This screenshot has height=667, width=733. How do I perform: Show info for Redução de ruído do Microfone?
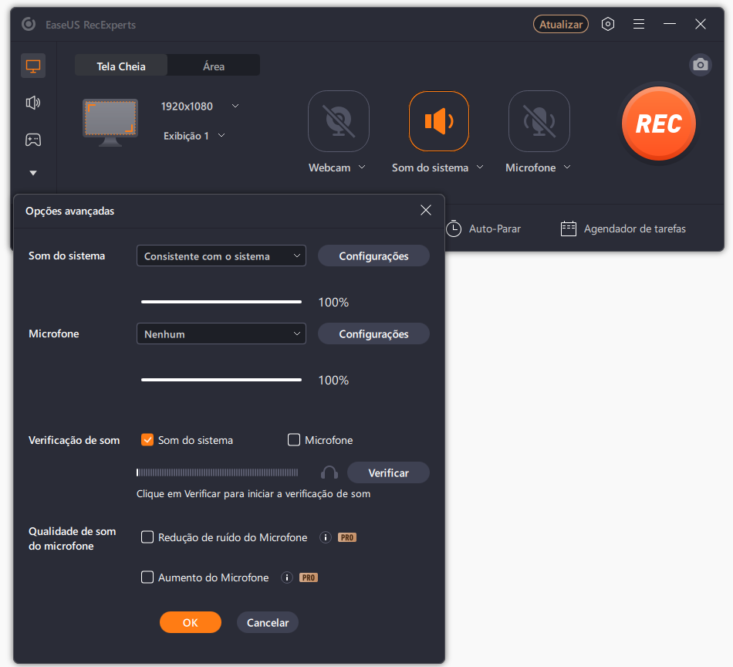[326, 537]
